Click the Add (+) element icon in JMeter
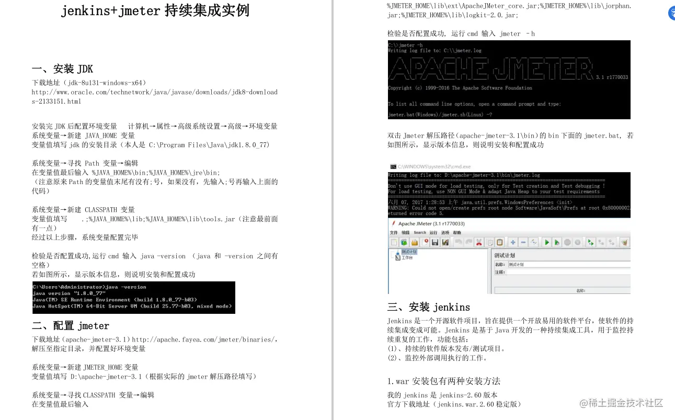675x420 pixels. pos(512,242)
